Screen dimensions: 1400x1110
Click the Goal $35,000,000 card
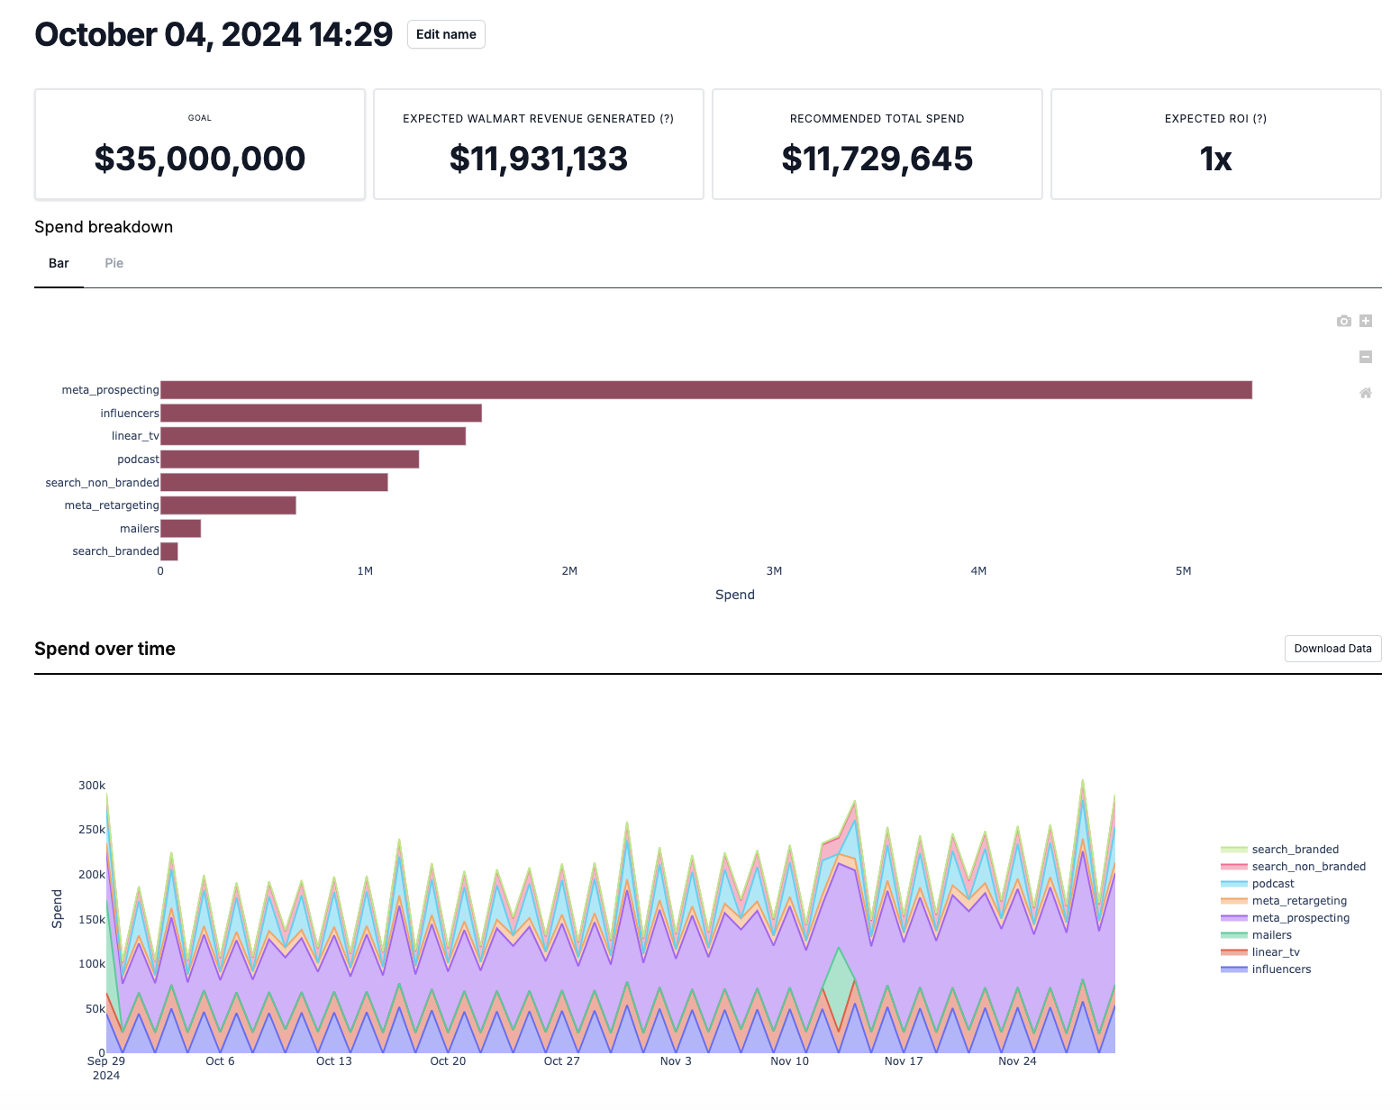point(200,144)
